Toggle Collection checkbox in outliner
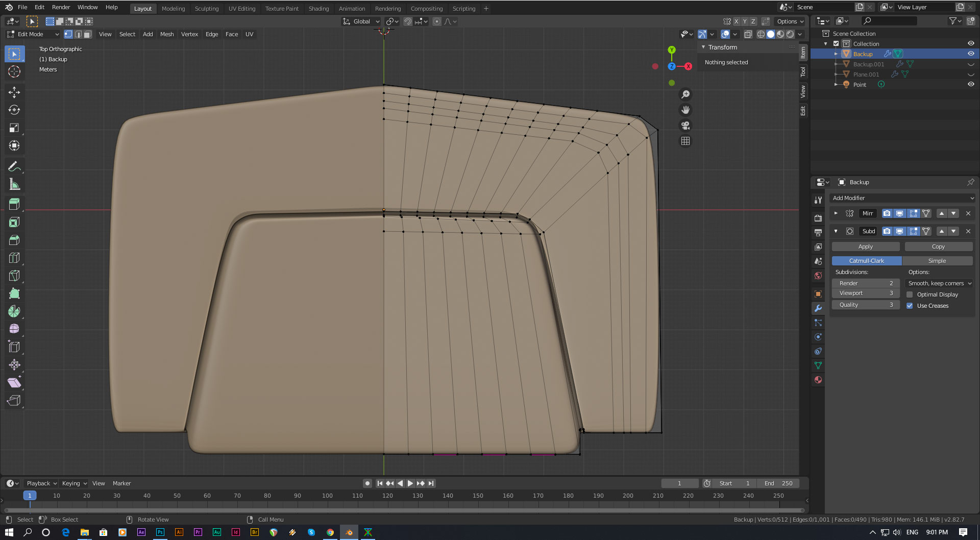The width and height of the screenshot is (980, 540). [x=836, y=43]
